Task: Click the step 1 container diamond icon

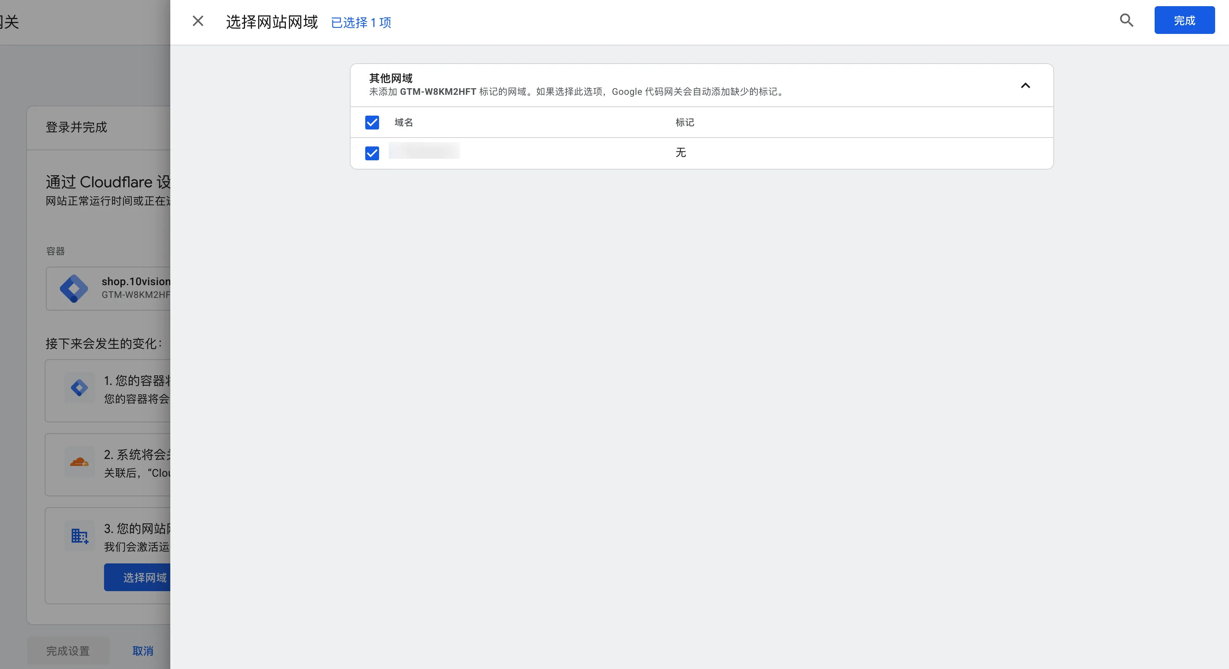Action: (79, 387)
